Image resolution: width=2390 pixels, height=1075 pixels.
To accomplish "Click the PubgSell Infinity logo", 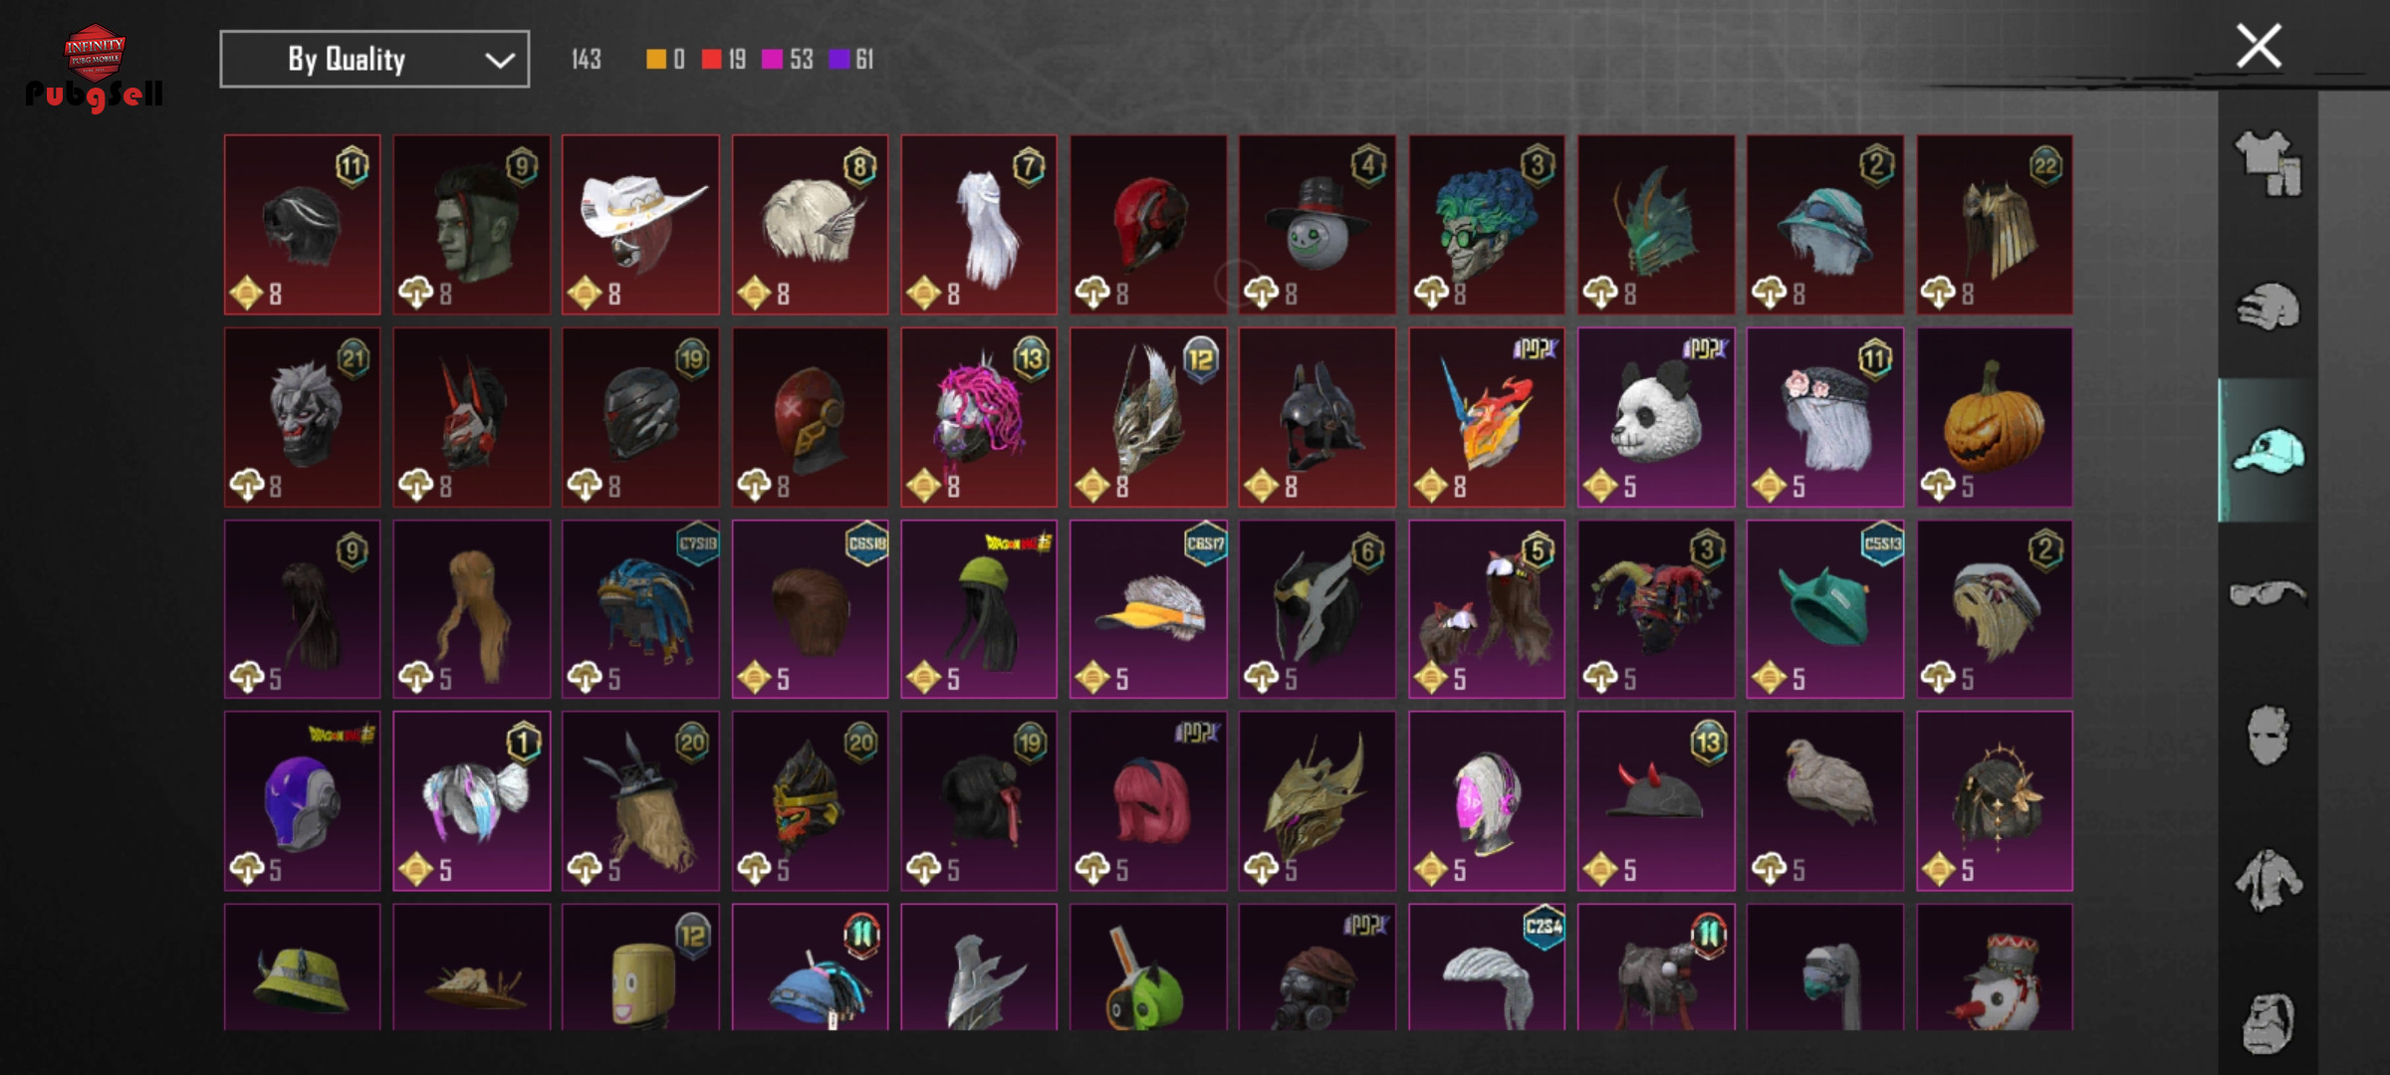I will (x=95, y=68).
